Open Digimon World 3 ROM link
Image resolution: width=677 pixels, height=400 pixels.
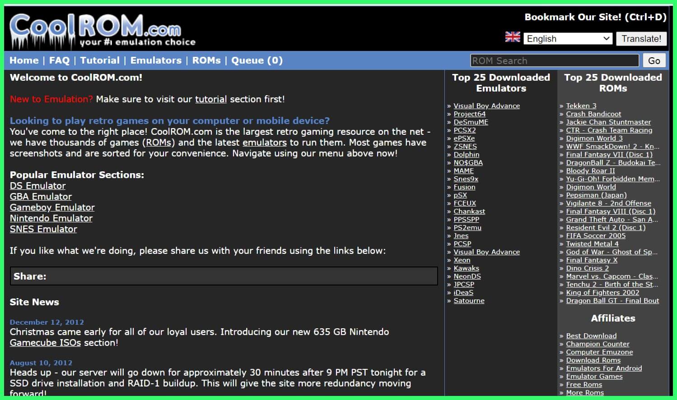click(594, 138)
